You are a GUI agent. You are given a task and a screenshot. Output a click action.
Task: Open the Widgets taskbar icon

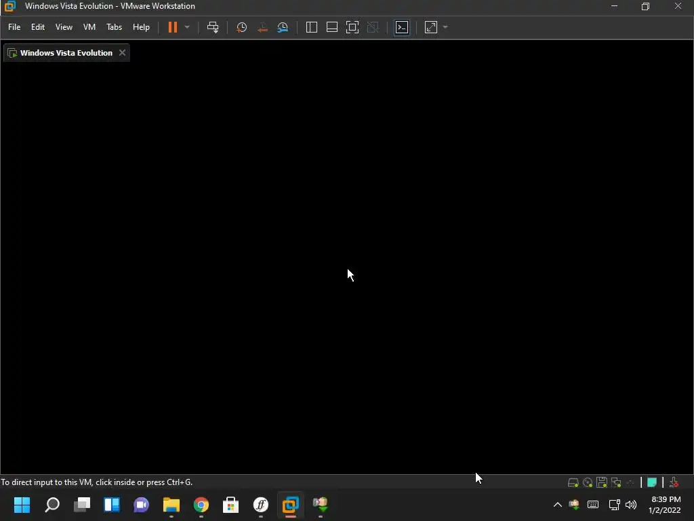tap(112, 505)
